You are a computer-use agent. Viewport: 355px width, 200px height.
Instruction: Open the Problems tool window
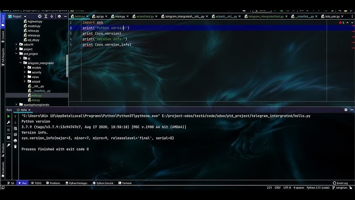point(53,183)
